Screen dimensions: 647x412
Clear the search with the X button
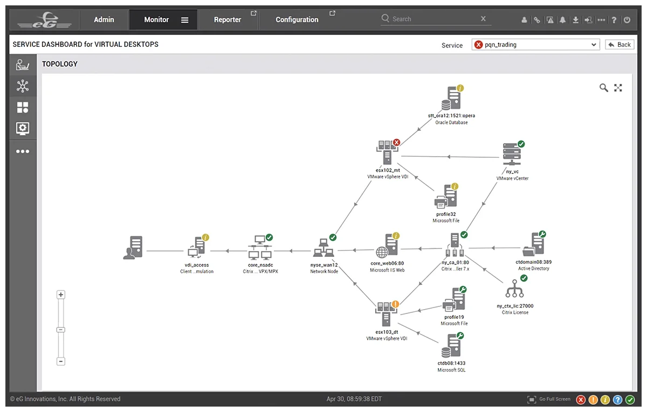(x=483, y=19)
